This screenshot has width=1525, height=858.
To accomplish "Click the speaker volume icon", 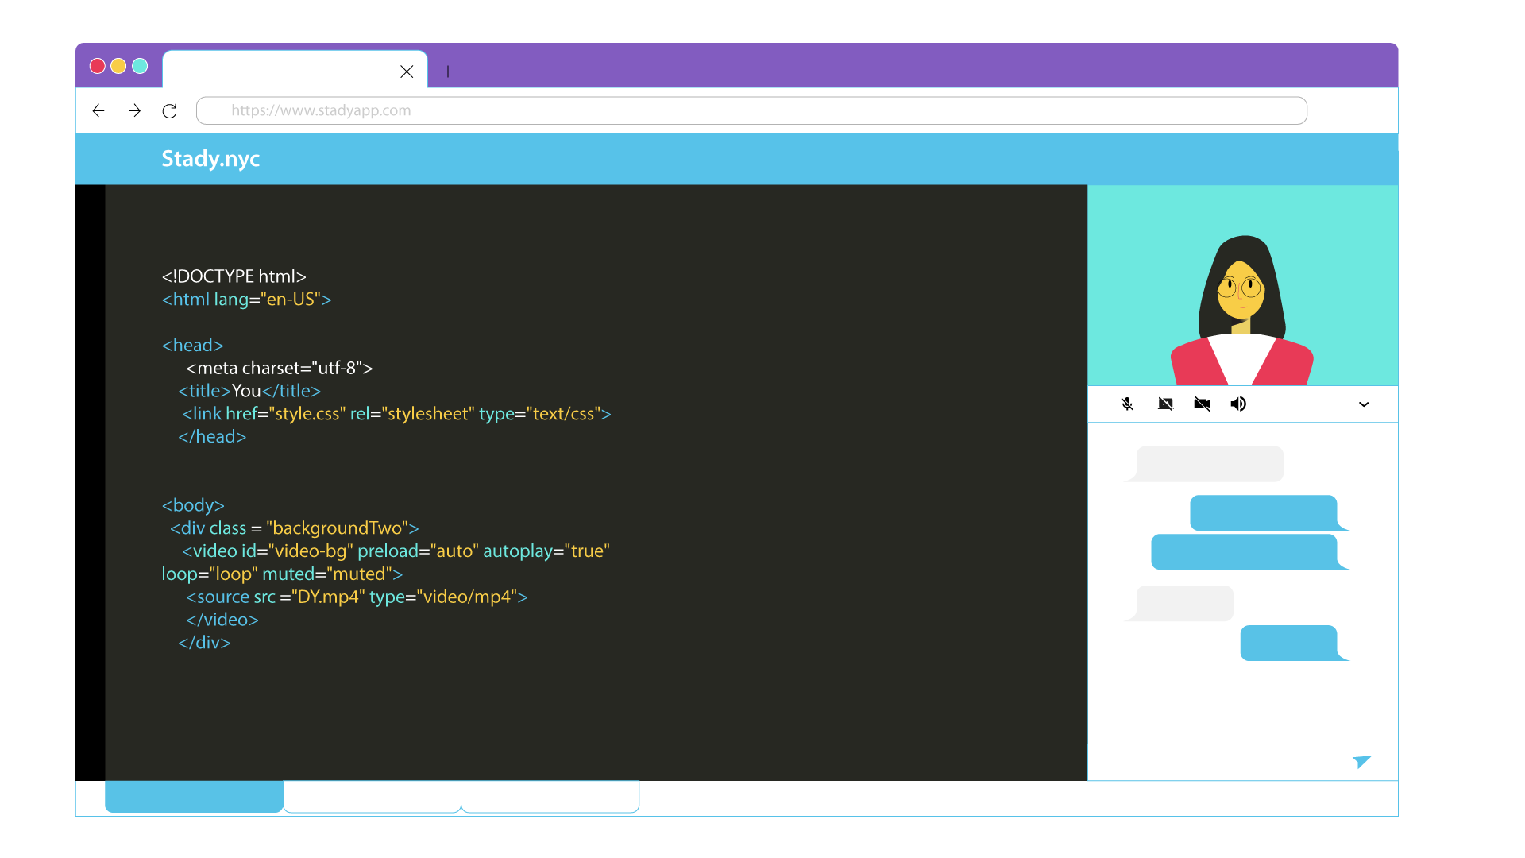I will click(x=1238, y=404).
